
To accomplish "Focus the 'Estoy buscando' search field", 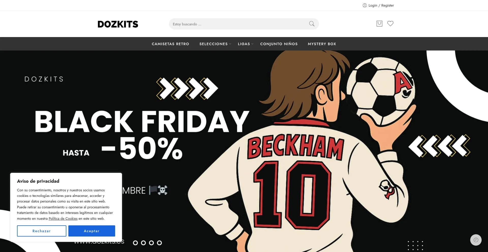I will click(239, 24).
